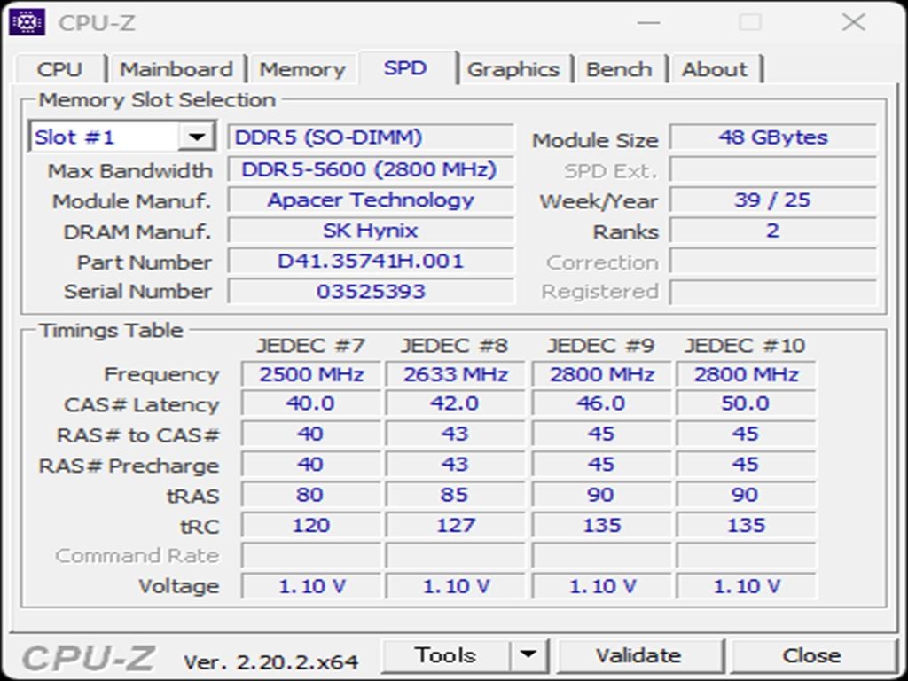Click the 48 GBytes module size value
This screenshot has width=908, height=681.
click(773, 137)
